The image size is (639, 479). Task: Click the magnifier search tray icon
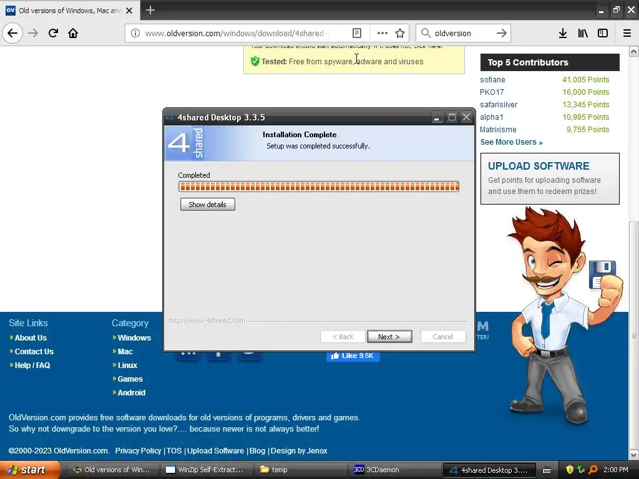[593, 470]
